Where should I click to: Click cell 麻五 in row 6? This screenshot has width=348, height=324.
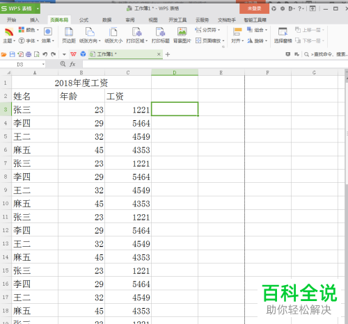pos(35,149)
